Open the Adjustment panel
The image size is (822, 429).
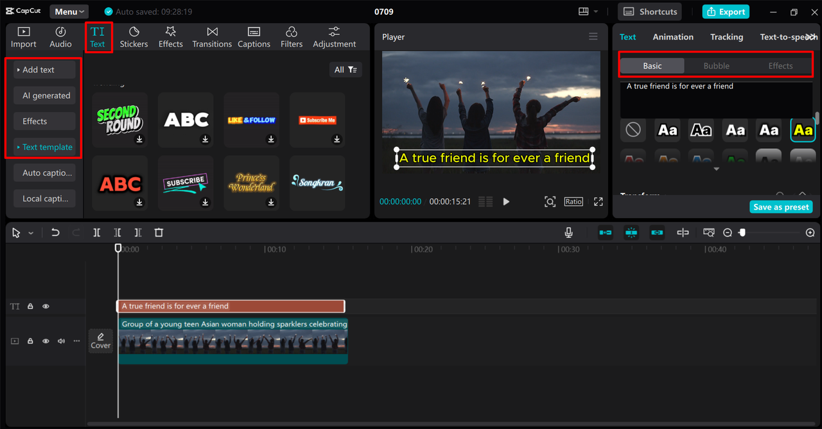334,37
